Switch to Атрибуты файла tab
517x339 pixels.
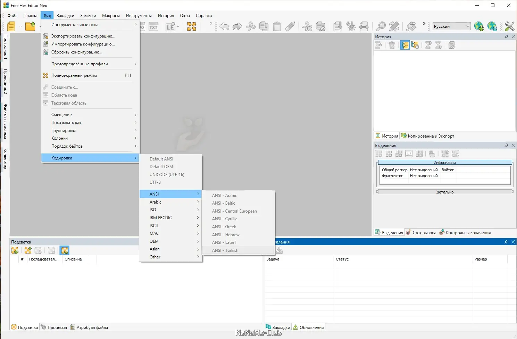[x=89, y=328]
